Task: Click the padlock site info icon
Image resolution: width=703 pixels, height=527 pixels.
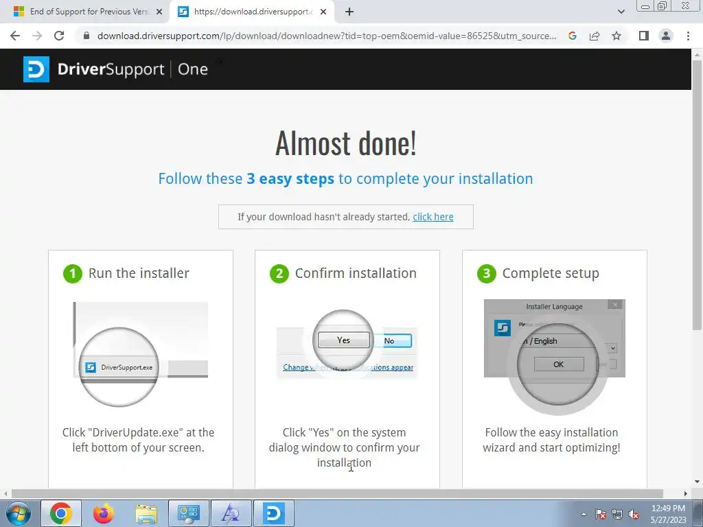Action: [x=87, y=36]
